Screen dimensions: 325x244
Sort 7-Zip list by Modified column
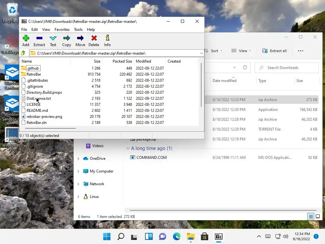coord(150,61)
